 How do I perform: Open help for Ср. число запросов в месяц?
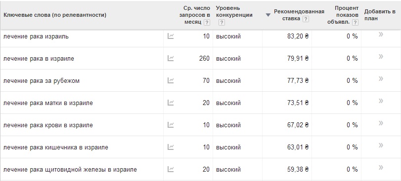pyautogui.click(x=207, y=22)
